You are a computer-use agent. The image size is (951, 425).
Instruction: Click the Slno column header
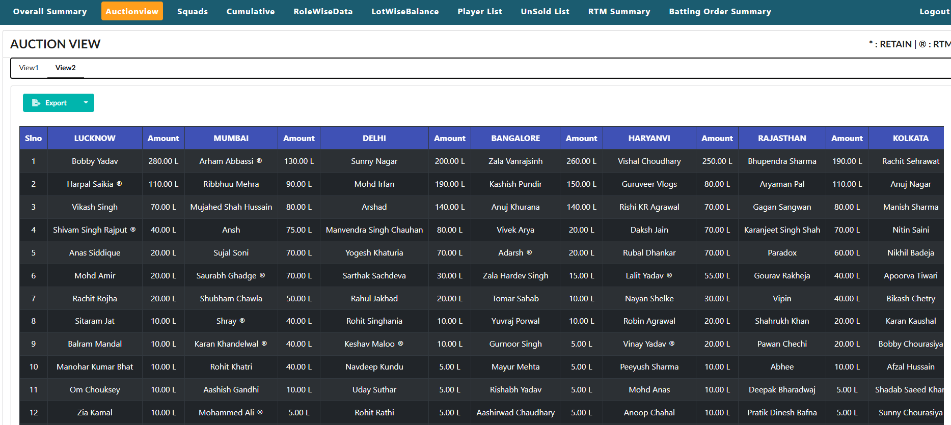click(34, 138)
